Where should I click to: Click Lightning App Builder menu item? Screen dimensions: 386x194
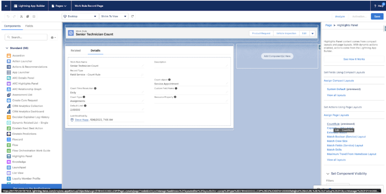(29, 6)
